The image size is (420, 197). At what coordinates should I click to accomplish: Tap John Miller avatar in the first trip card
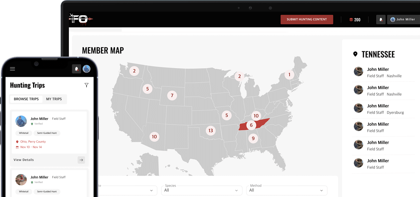pos(21,121)
